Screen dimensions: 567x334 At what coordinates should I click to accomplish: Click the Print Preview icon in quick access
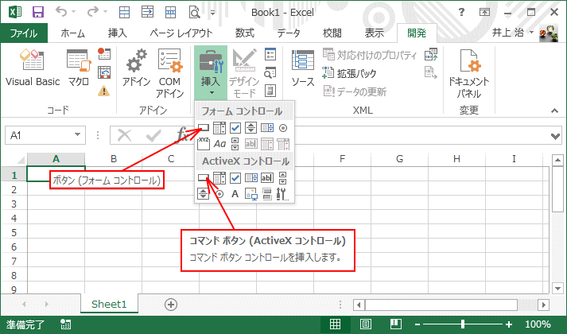[x=194, y=12]
